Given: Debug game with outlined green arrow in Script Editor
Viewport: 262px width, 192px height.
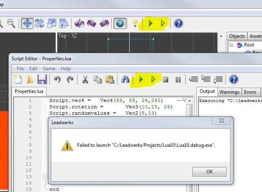Looking at the screenshot, I should 153,79.
